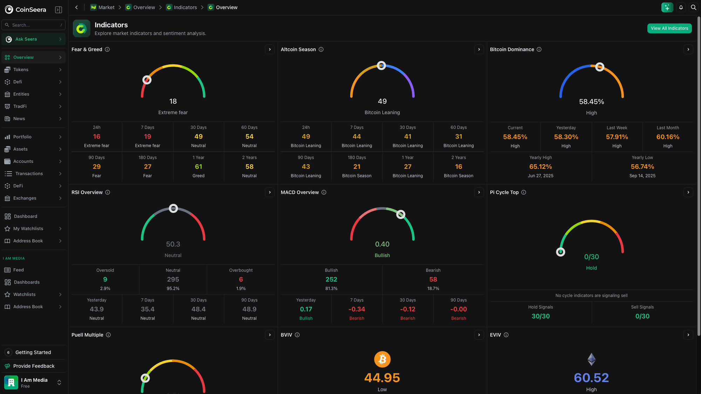This screenshot has height=394, width=701.
Task: Click the CoinSeera logo
Action: point(25,10)
